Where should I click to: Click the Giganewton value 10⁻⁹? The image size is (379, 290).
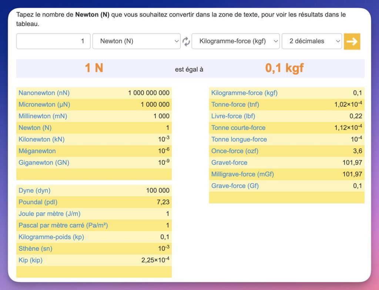coord(164,162)
